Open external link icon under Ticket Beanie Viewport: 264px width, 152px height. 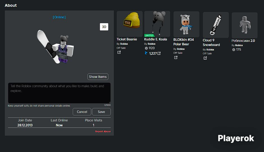click(x=119, y=52)
